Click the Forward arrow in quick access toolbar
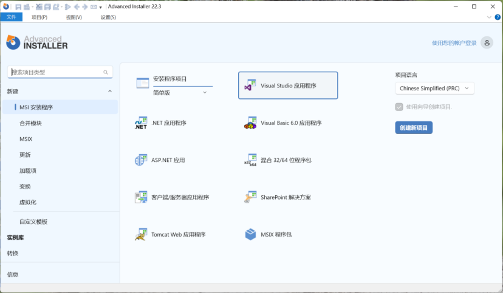This screenshot has width=503, height=293. pyautogui.click(x=84, y=7)
